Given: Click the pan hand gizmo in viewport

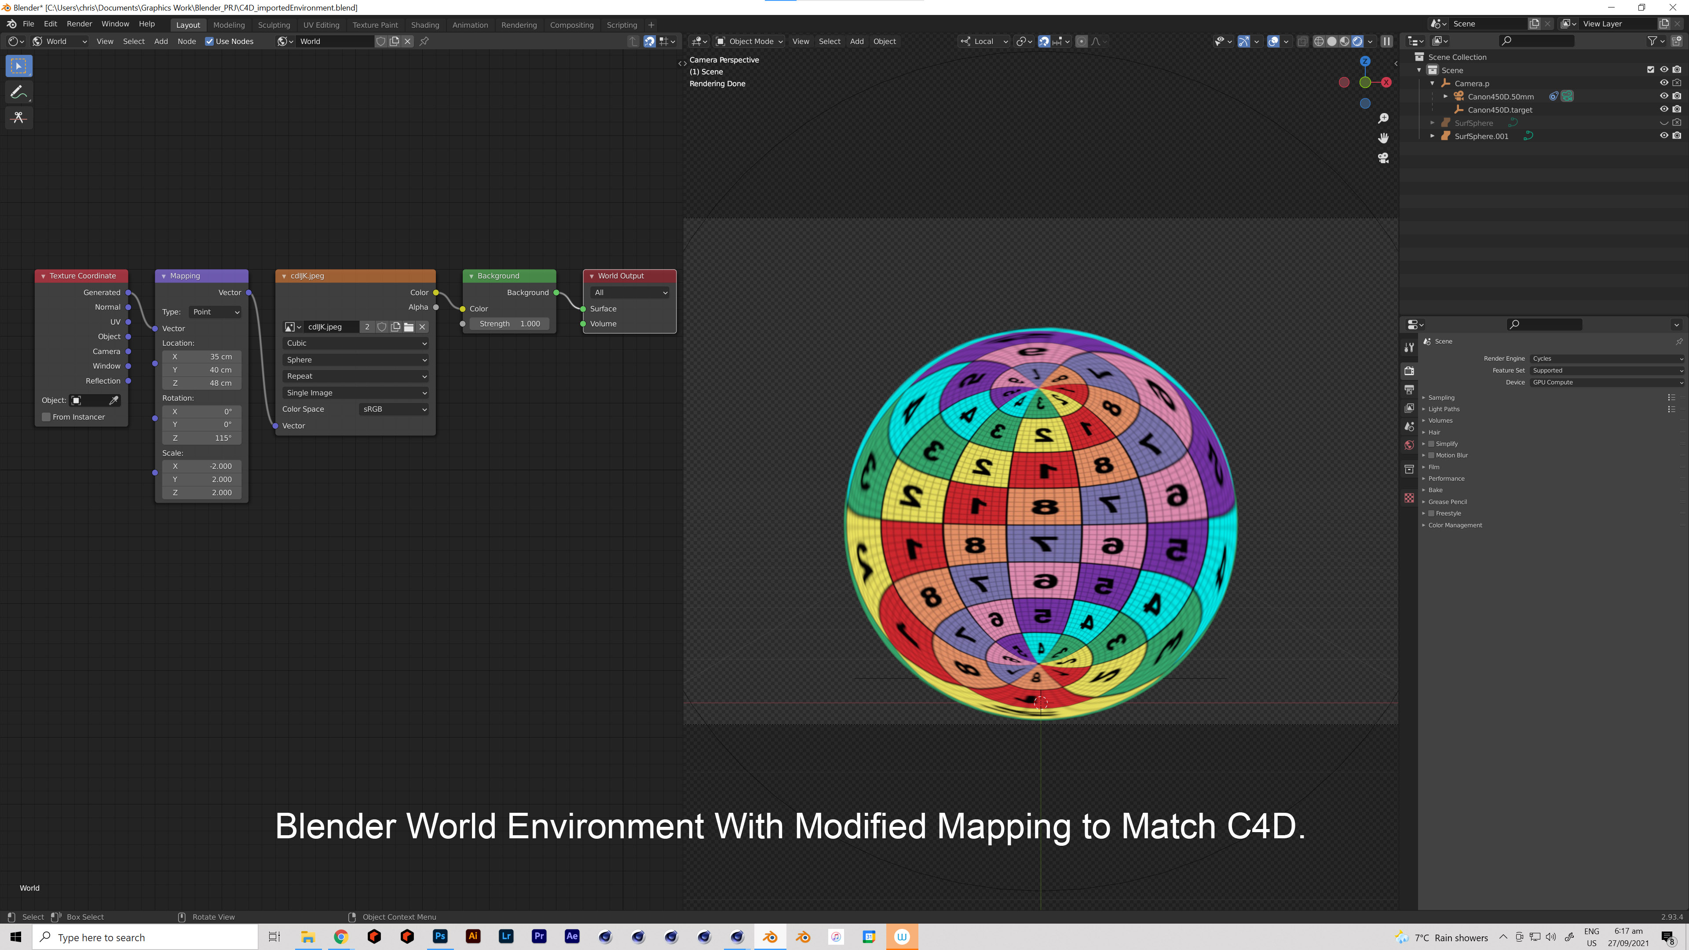Looking at the screenshot, I should pos(1383,139).
